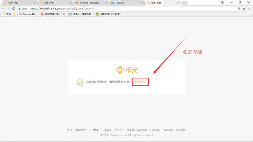Open the Apps grid icon in bookmarks bar
Viewport: 253px width, 142px height.
pyautogui.click(x=3, y=14)
